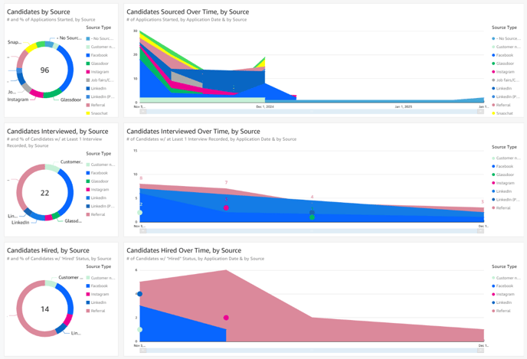
Task: Click LinkedIn legend dot in Candidates Sourced Over Time
Action: pyautogui.click(x=493, y=88)
